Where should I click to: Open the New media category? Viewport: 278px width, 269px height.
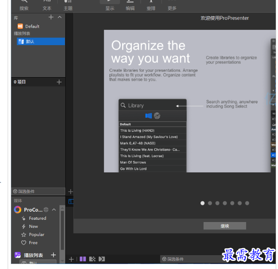pyautogui.click(x=33, y=227)
